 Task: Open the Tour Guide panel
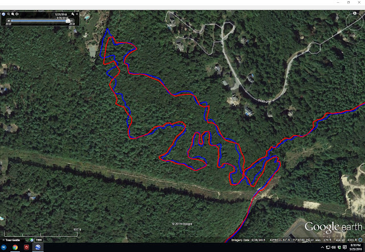[11, 240]
